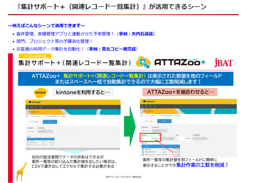The width and height of the screenshot is (253, 183).
Task: Click the 2019年10月 field in the right screenshot
Action: [x=160, y=131]
